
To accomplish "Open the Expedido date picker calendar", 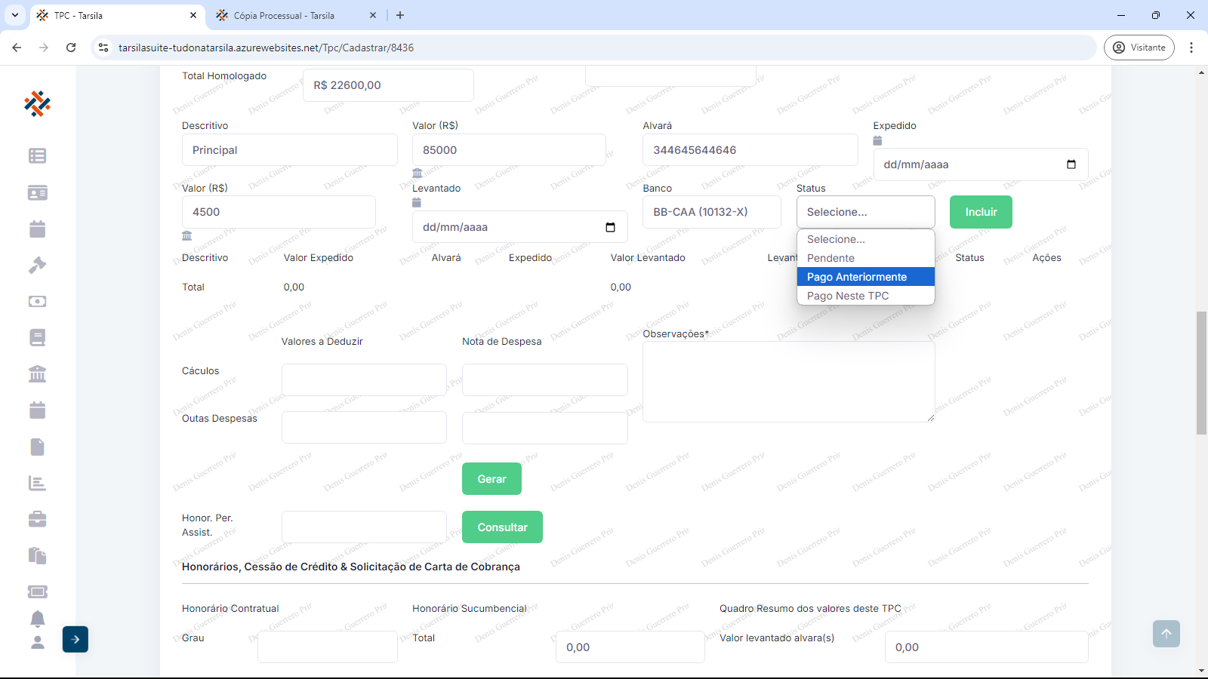I will (1071, 164).
